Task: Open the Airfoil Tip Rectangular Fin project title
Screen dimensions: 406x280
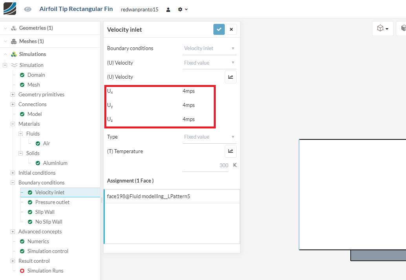Action: tap(76, 9)
